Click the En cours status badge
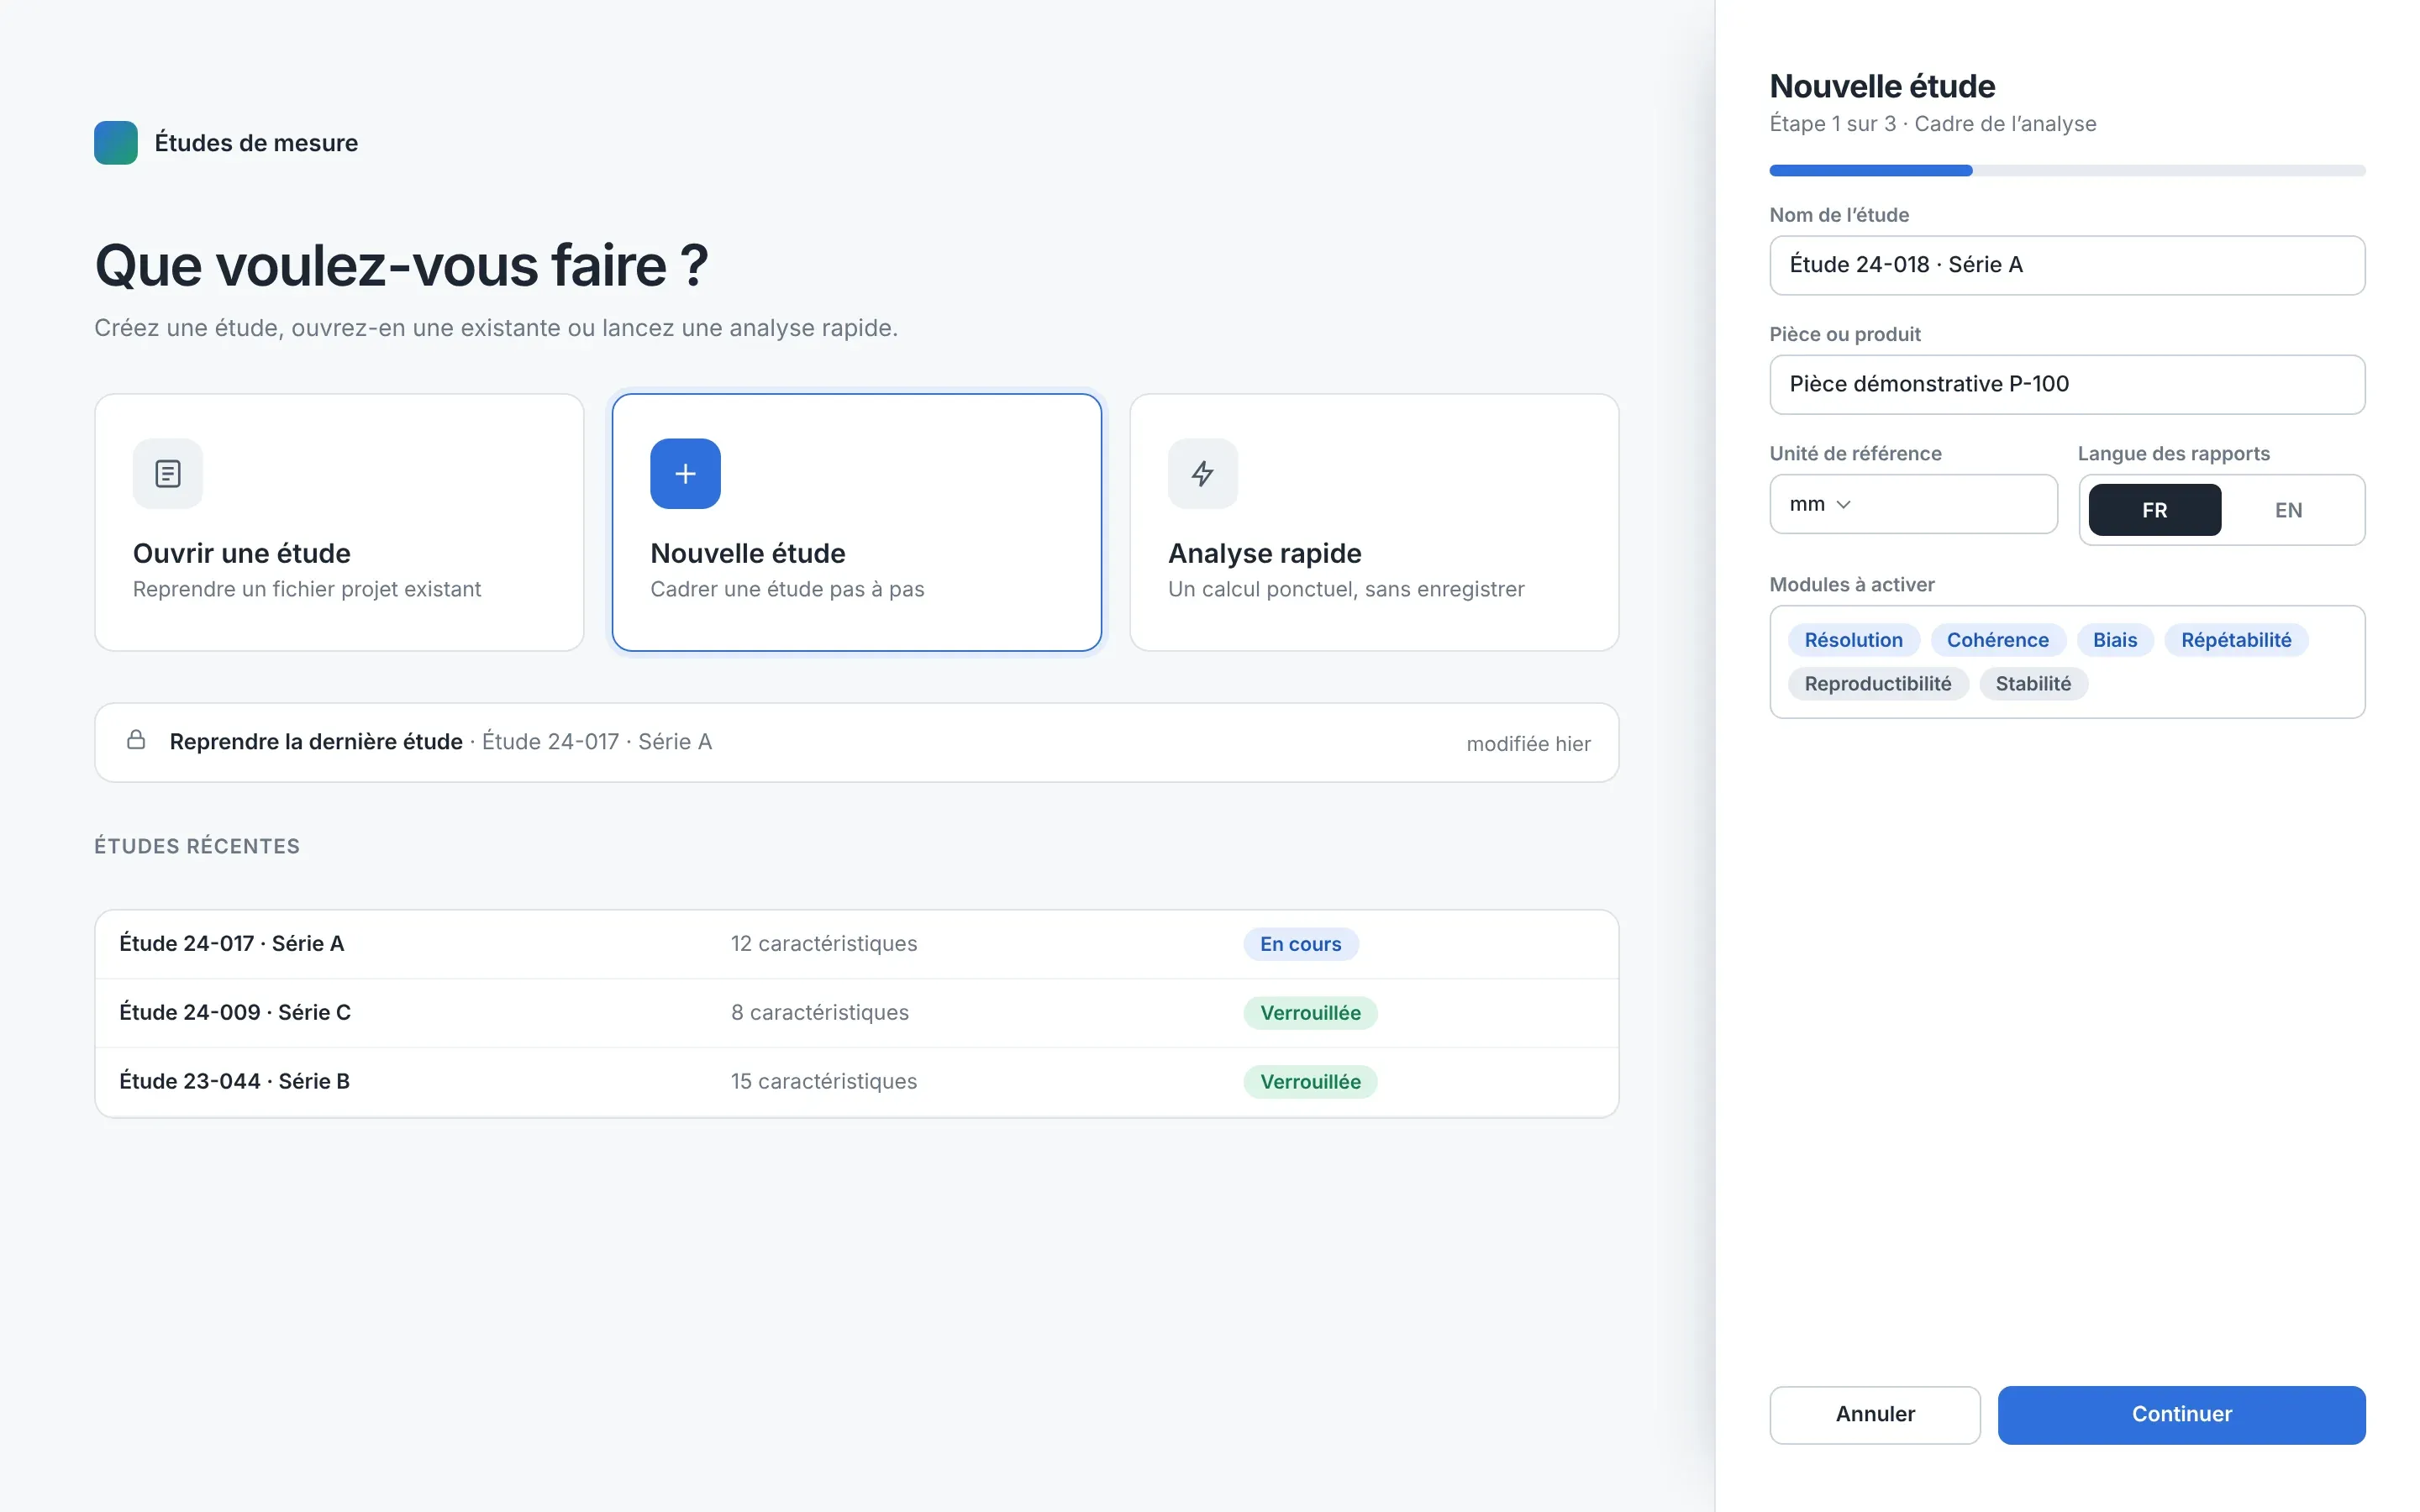2420x1512 pixels. coord(1300,944)
